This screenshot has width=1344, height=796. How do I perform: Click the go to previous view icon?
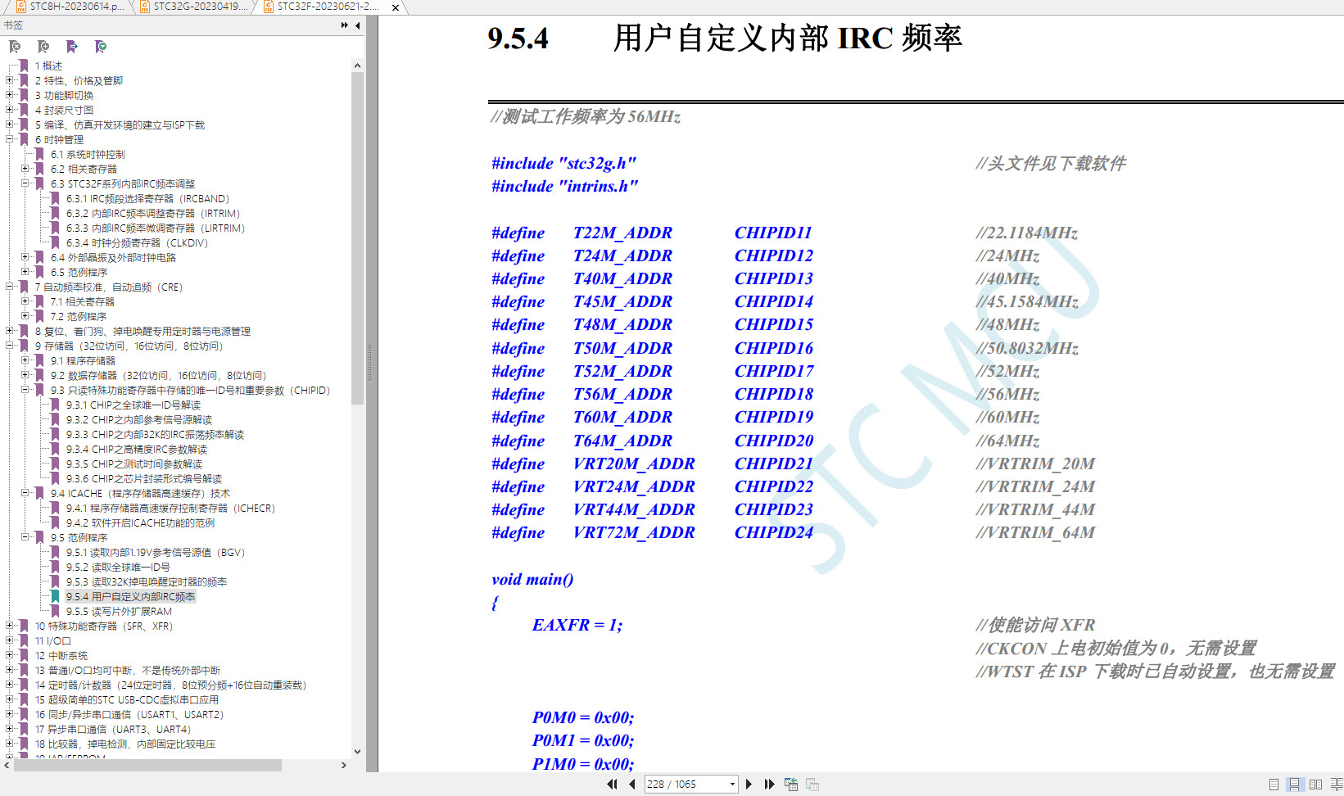(791, 784)
